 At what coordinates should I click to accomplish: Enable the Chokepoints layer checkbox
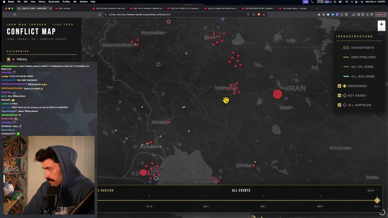point(339,48)
